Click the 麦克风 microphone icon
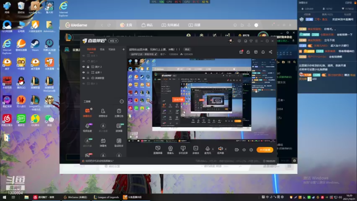Viewport: 357px width, 201px height. (208, 149)
